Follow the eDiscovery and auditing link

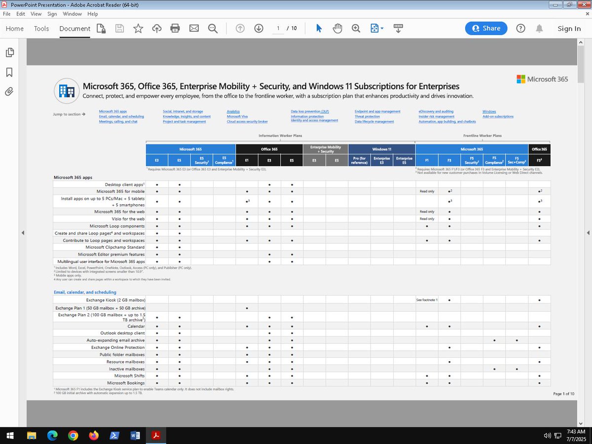[436, 111]
